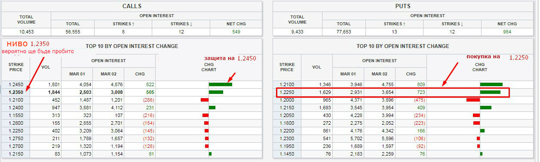Click the CHG column header in the Calls table
The width and height of the screenshot is (540, 162).
tap(140, 74)
